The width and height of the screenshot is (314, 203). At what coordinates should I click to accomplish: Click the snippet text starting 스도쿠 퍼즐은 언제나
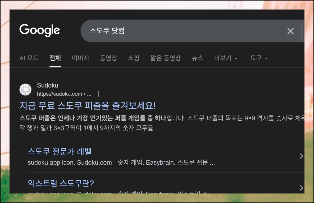(x=162, y=118)
